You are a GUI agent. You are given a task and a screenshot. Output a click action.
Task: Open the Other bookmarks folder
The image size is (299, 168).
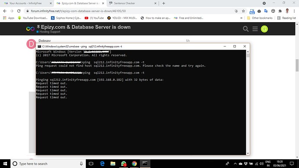click(260, 18)
